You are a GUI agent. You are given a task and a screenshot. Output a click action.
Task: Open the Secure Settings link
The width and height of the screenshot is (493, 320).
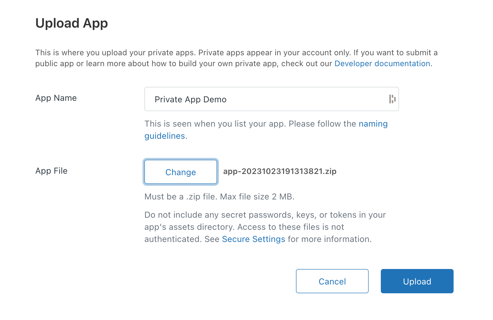253,239
